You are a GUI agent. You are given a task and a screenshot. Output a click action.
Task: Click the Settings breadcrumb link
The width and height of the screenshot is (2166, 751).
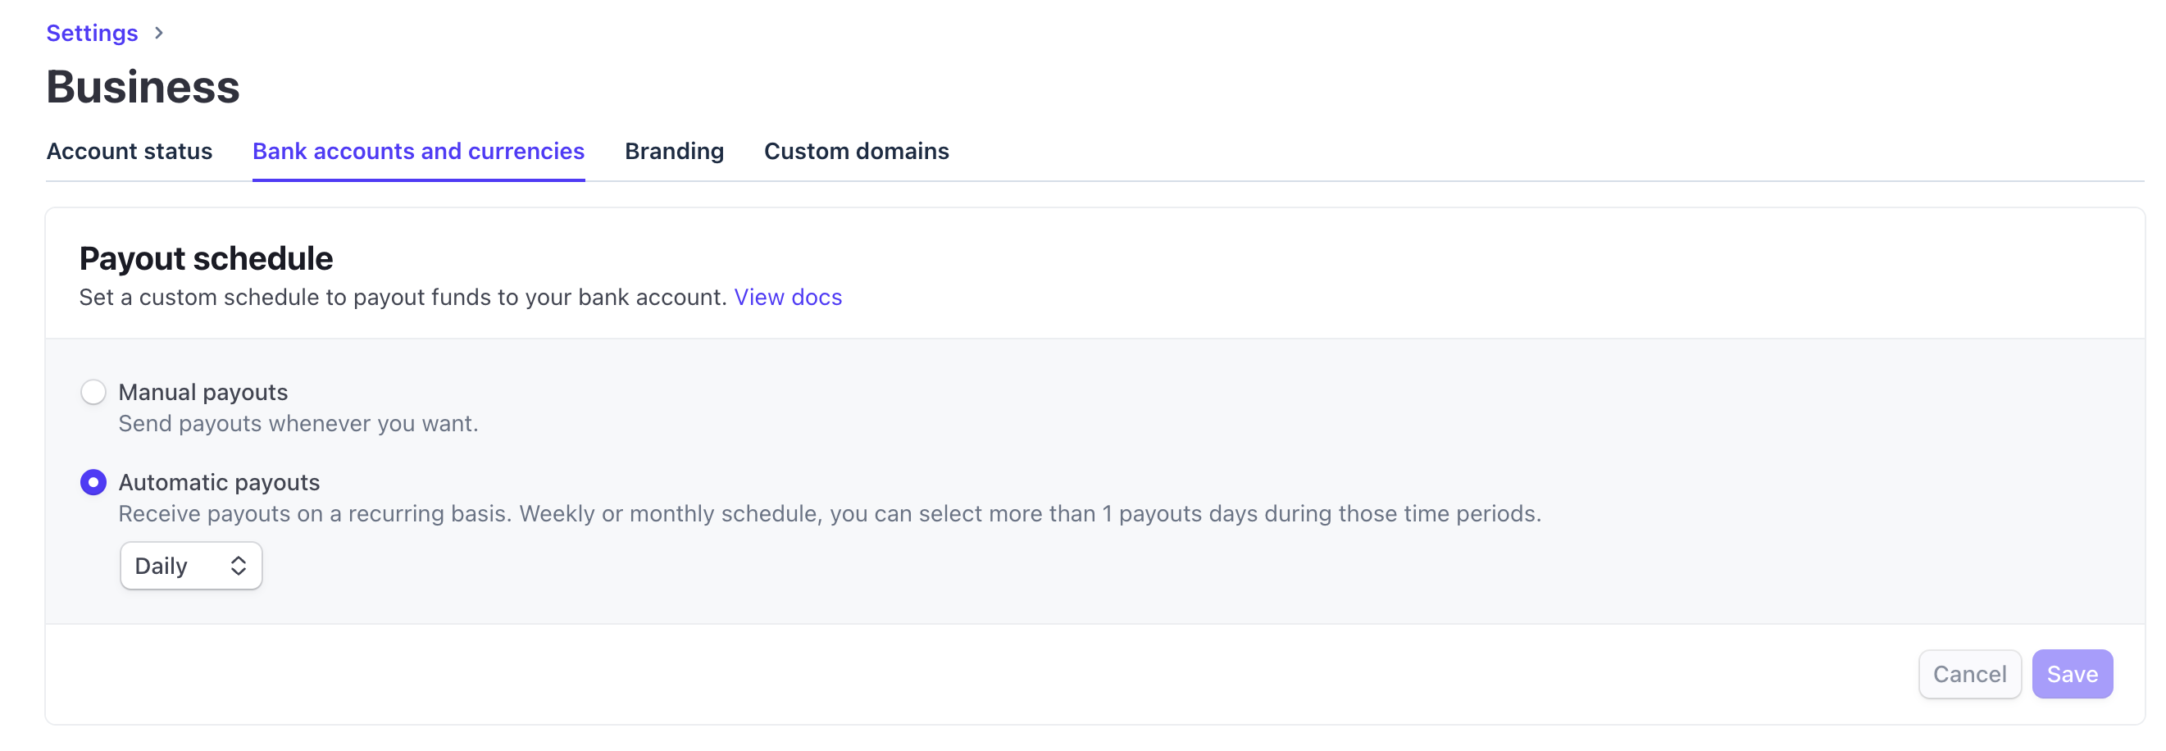pyautogui.click(x=92, y=33)
